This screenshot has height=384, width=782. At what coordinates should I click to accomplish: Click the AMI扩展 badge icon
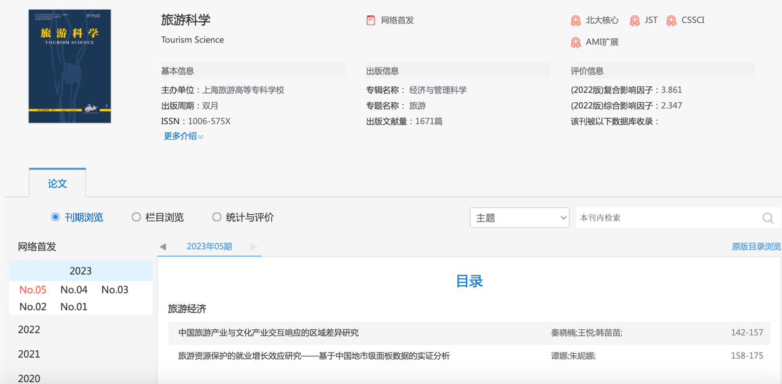[576, 42]
